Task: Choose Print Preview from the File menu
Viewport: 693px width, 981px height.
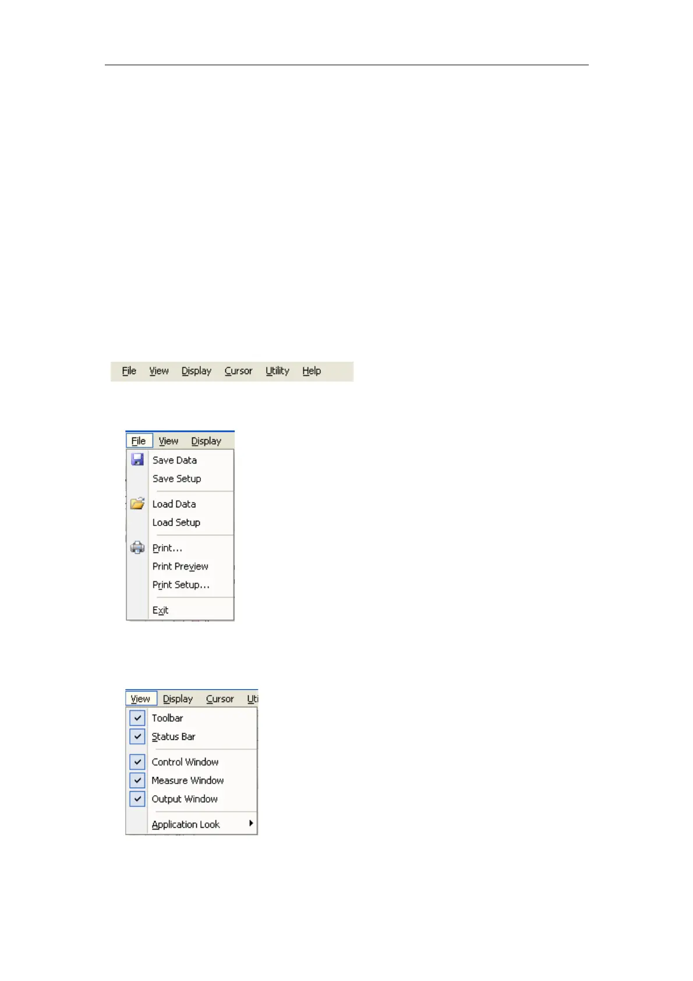Action: click(x=181, y=566)
